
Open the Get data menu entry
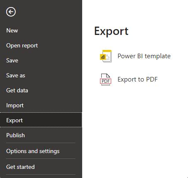pos(17,90)
